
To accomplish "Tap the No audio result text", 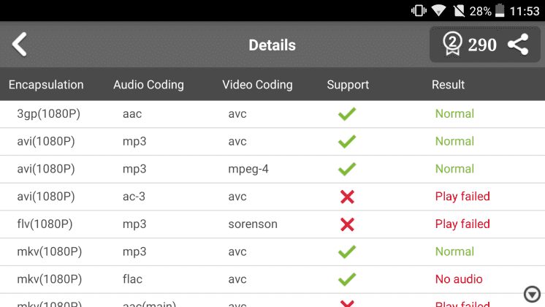I will 459,279.
